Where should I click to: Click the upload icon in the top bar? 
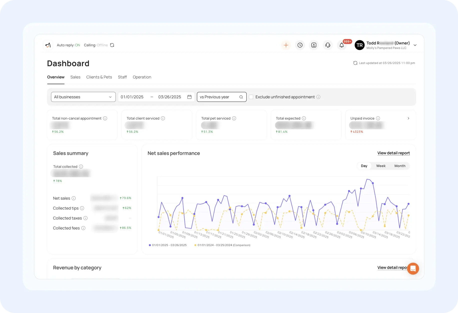pyautogui.click(x=314, y=45)
